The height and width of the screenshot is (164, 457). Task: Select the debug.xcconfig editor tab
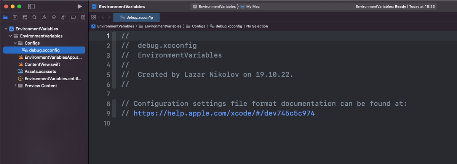[x=136, y=17]
